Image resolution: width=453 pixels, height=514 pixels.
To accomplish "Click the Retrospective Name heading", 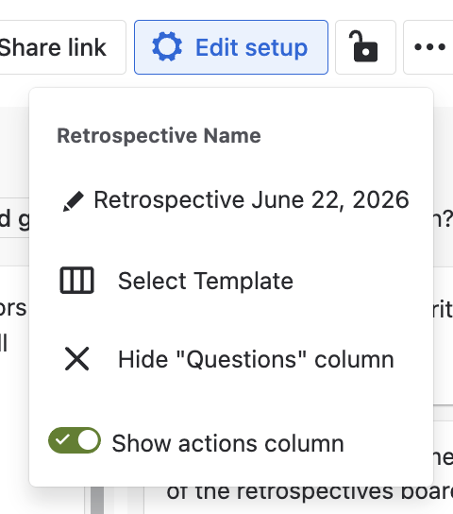I will [x=159, y=135].
